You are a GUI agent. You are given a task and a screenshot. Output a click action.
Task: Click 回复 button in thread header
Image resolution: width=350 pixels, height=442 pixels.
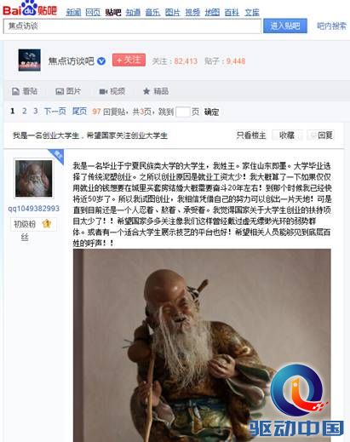click(321, 135)
